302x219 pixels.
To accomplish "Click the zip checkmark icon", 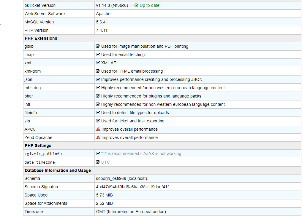I will (98, 121).
